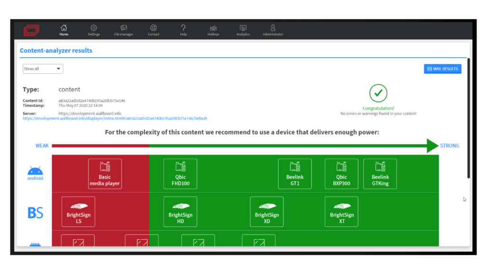The height and width of the screenshot is (274, 487).
Task: Click the Congratulation! message text
Action: click(x=378, y=108)
